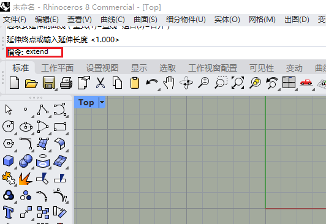
Task: Open the 网格(M) menu
Action: [262, 20]
